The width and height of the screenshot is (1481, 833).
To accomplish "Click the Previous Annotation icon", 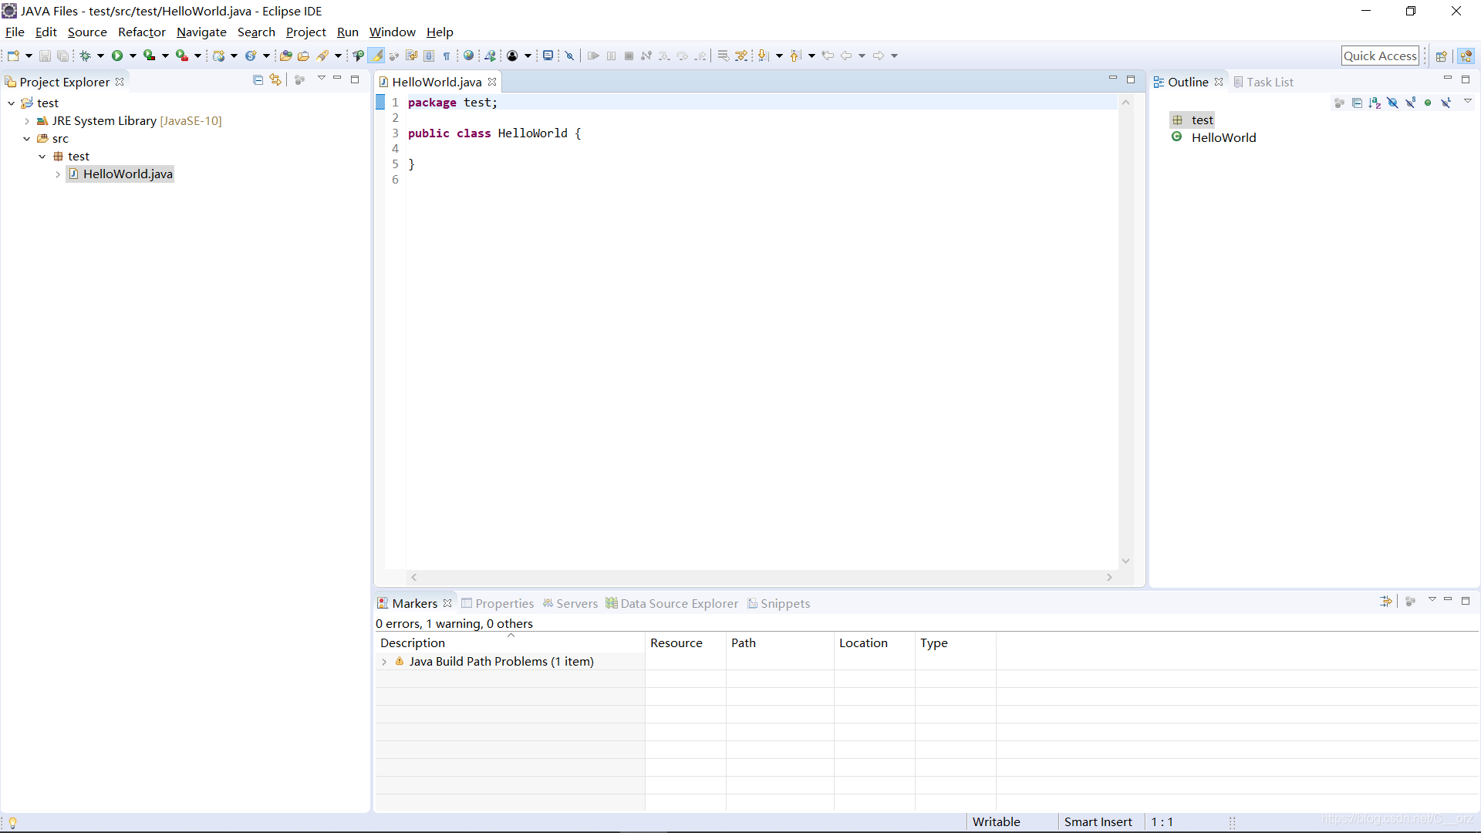I will point(796,56).
